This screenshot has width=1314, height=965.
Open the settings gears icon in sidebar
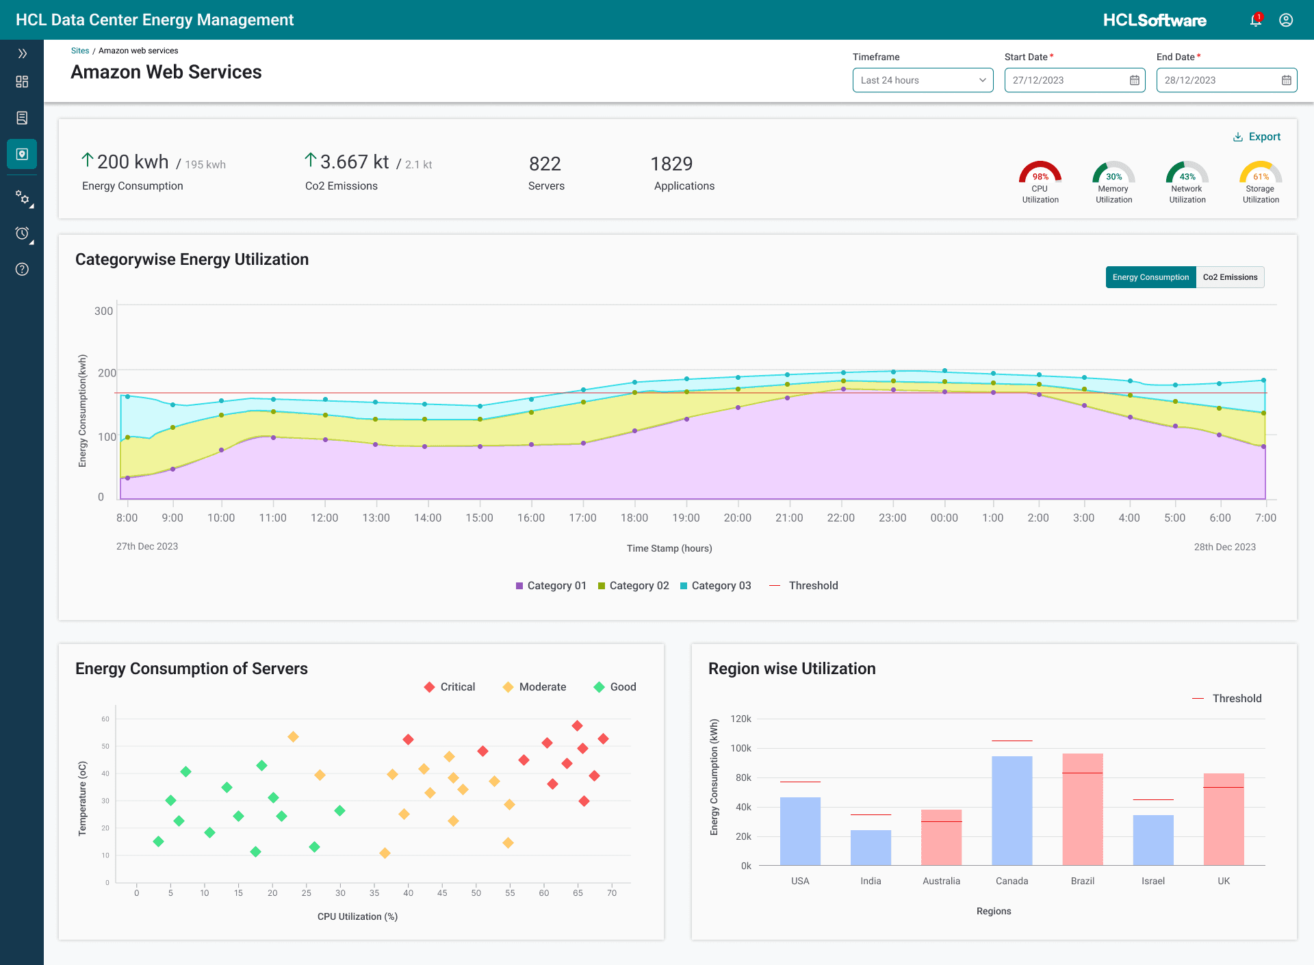tap(23, 198)
